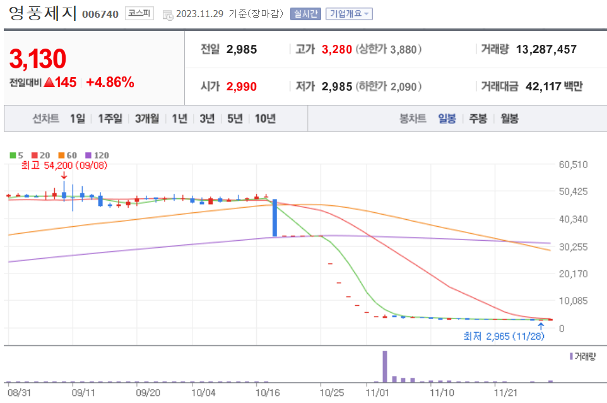This screenshot has height=403, width=607.
Task: Click the 60,510 price axis label
Action: [573, 165]
